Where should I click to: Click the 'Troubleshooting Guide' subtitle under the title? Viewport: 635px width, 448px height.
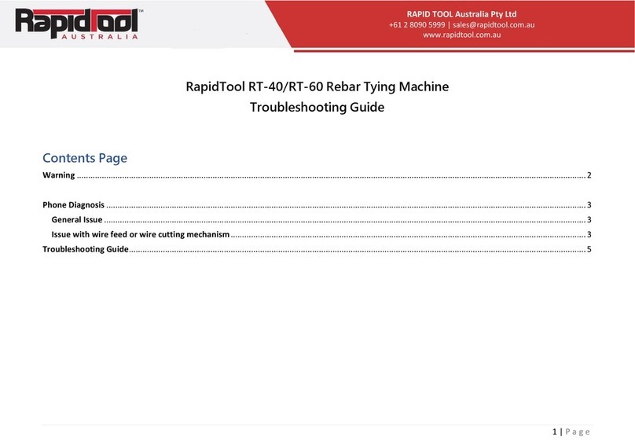click(317, 108)
